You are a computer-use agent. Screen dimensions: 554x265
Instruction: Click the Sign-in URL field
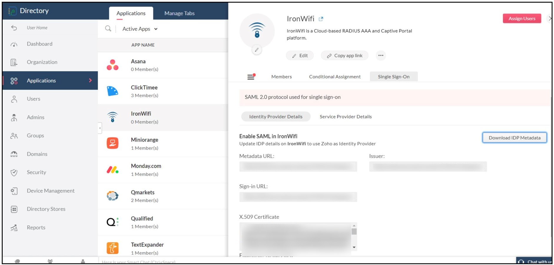(x=298, y=197)
